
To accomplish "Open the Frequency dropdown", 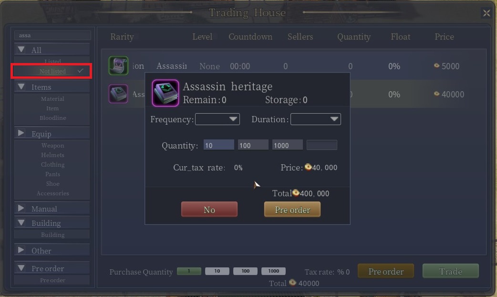I will coord(217,119).
